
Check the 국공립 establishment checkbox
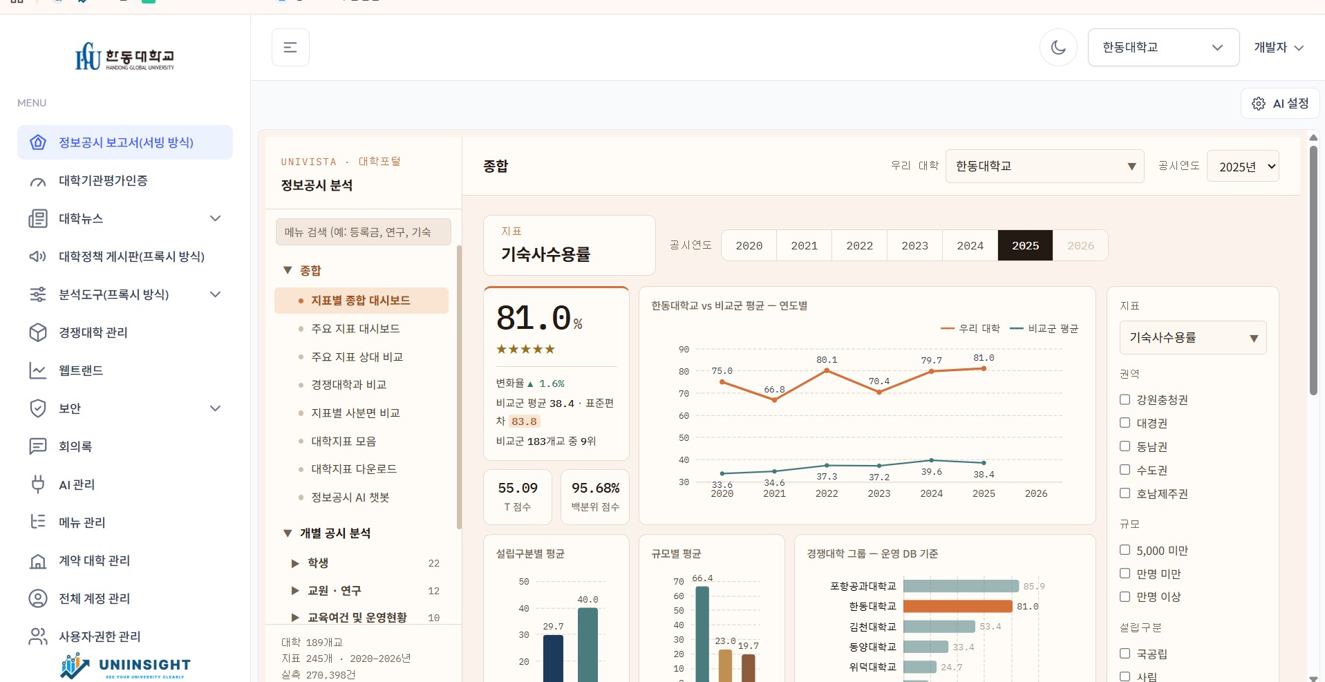point(1125,653)
